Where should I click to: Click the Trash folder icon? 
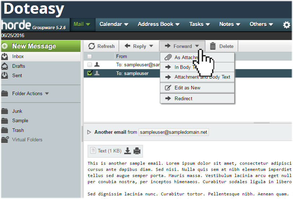tap(4, 130)
